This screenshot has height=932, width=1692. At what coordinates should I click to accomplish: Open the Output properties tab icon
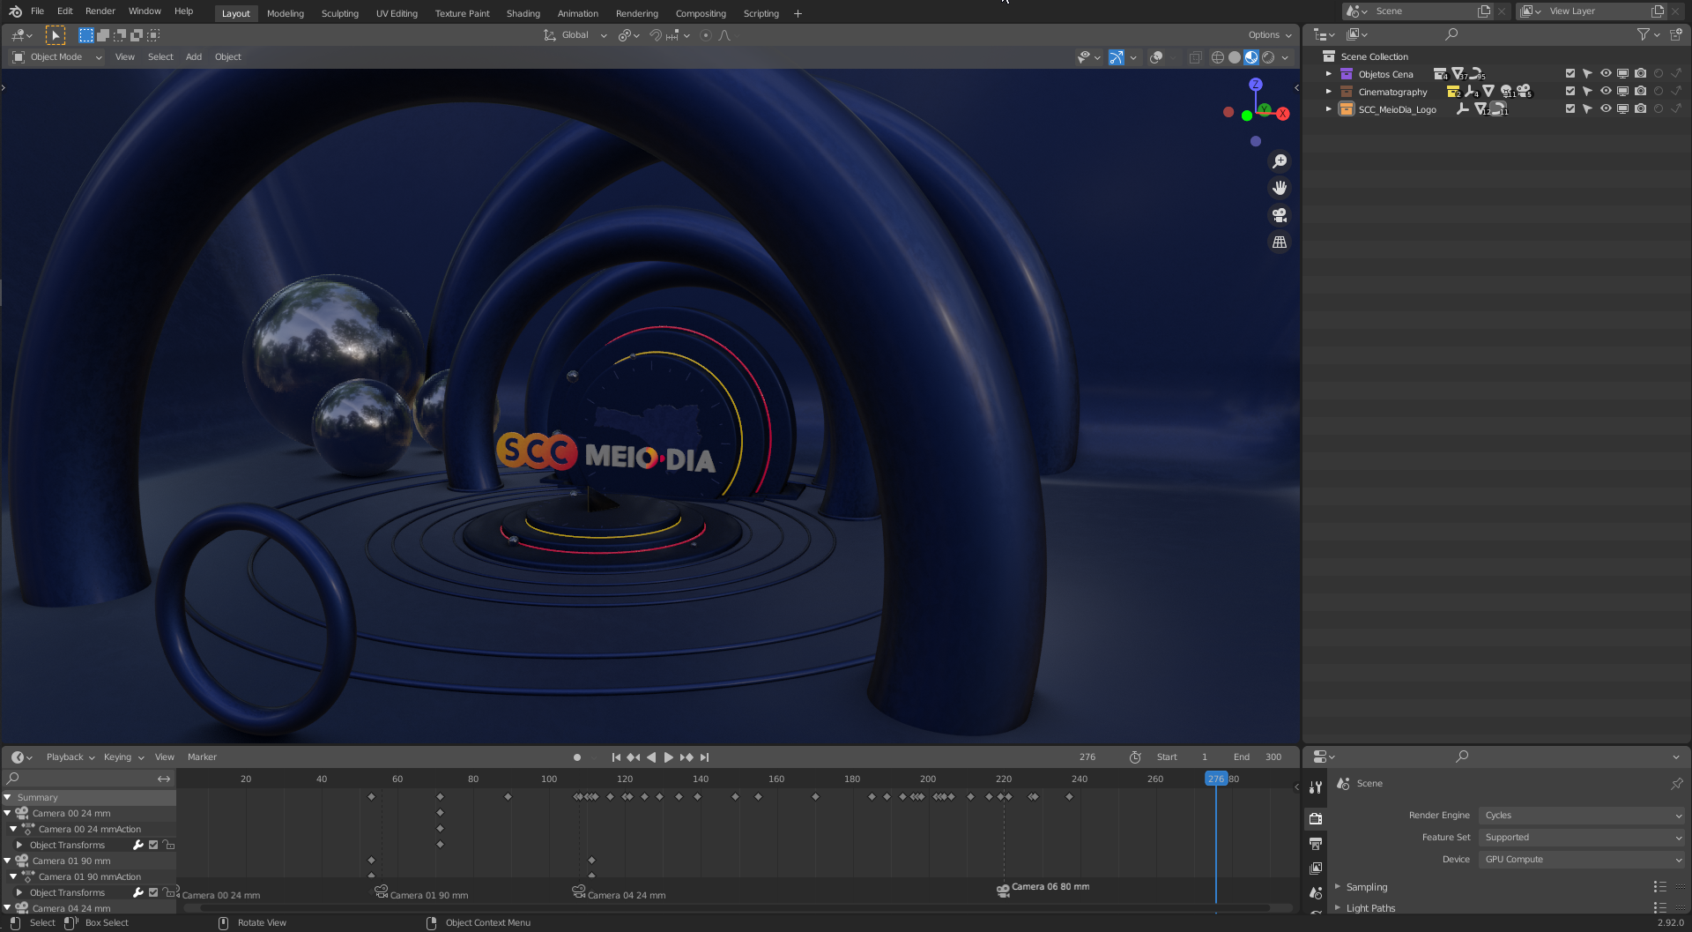(1316, 844)
